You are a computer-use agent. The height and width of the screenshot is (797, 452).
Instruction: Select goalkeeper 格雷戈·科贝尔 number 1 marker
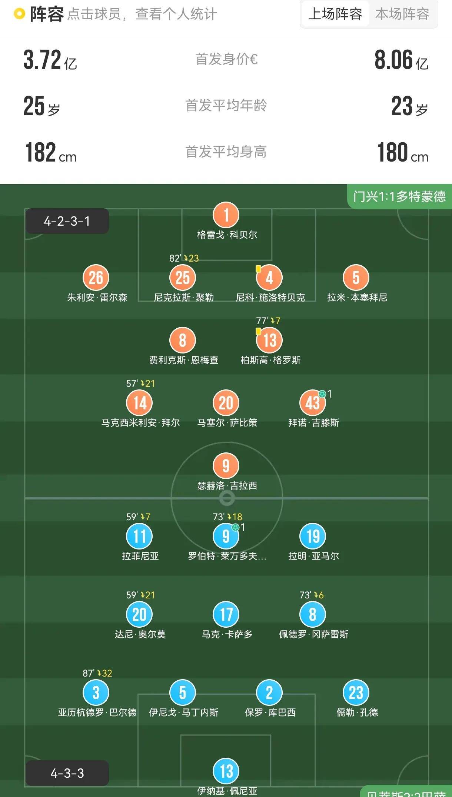[x=226, y=214]
